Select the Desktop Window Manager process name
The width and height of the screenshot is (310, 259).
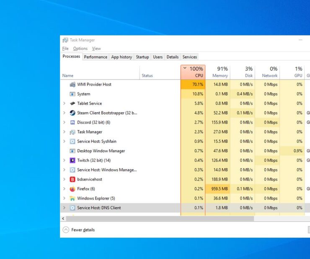click(x=101, y=151)
